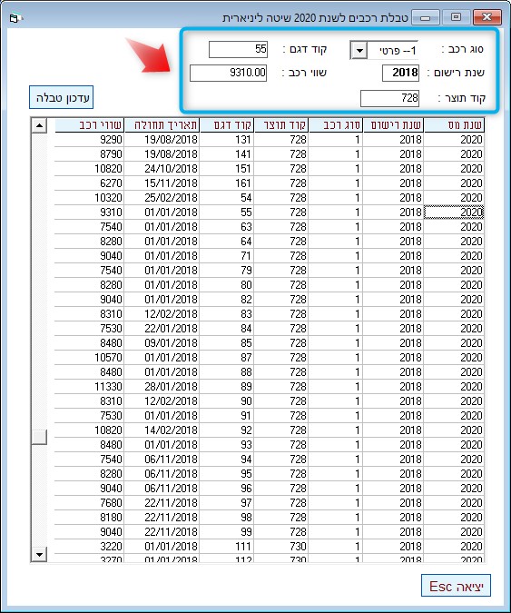Click the scrollbar down arrow

coord(39,554)
